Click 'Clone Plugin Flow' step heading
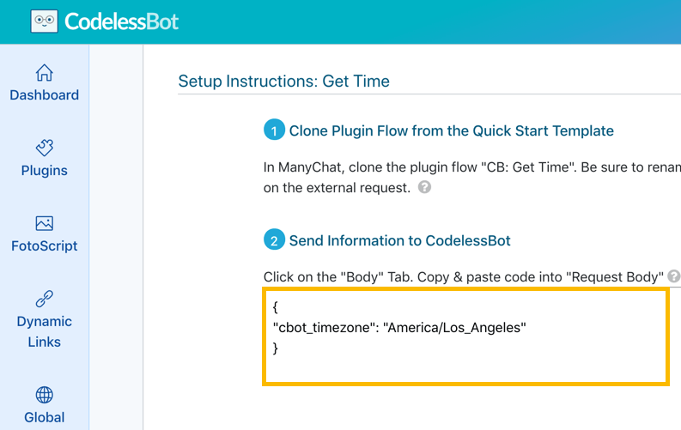681x430 pixels. click(x=451, y=130)
